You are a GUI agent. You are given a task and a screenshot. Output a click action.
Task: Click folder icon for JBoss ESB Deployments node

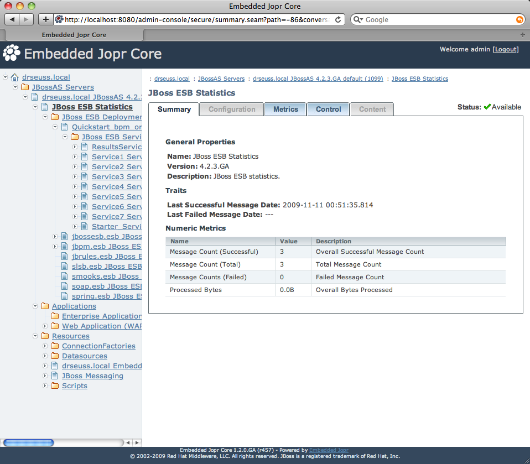pyautogui.click(x=55, y=117)
